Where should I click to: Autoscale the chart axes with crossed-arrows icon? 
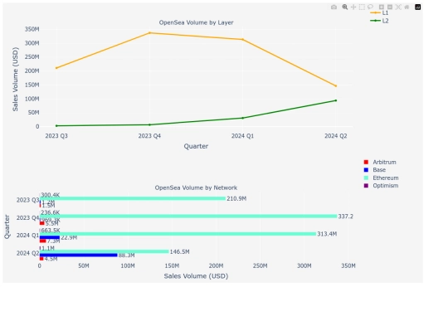(x=398, y=7)
